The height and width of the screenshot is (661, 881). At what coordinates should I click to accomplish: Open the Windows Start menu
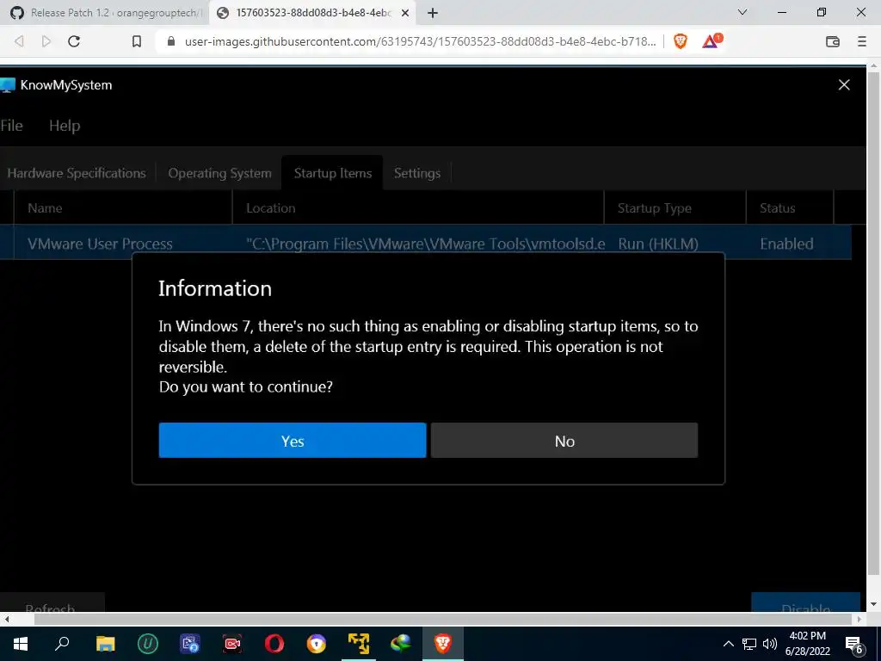(x=21, y=644)
